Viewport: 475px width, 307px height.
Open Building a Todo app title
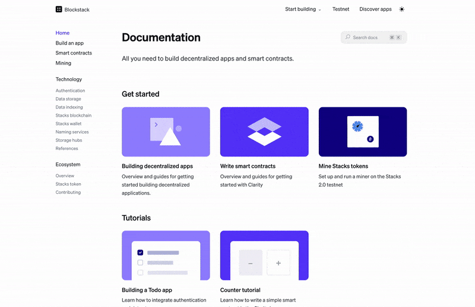click(147, 290)
